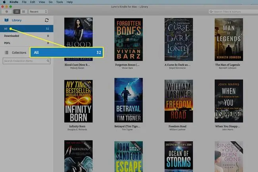258x172 pixels.
Task: Click the 'When You Disapp...' title text
Action: 227,126
